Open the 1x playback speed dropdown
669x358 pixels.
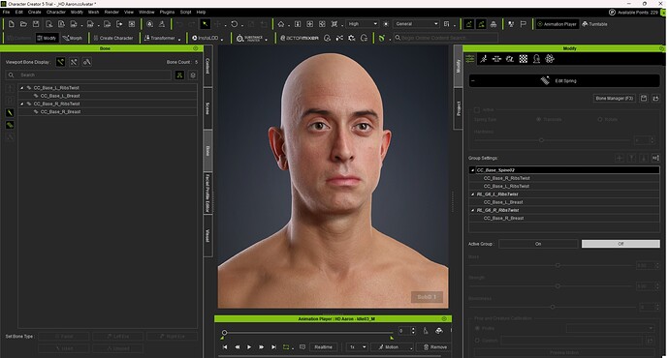(357, 347)
